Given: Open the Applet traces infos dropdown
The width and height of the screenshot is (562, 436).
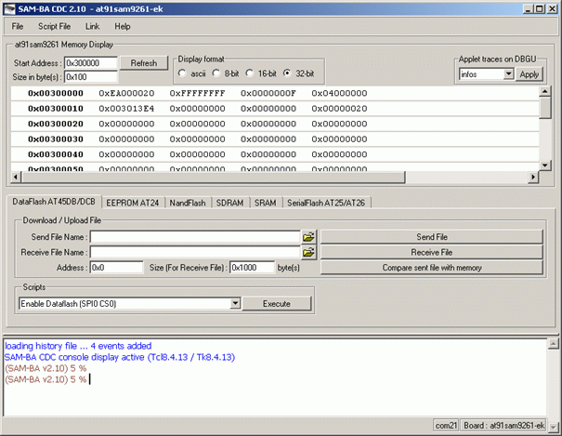Looking at the screenshot, I should pyautogui.click(x=509, y=74).
